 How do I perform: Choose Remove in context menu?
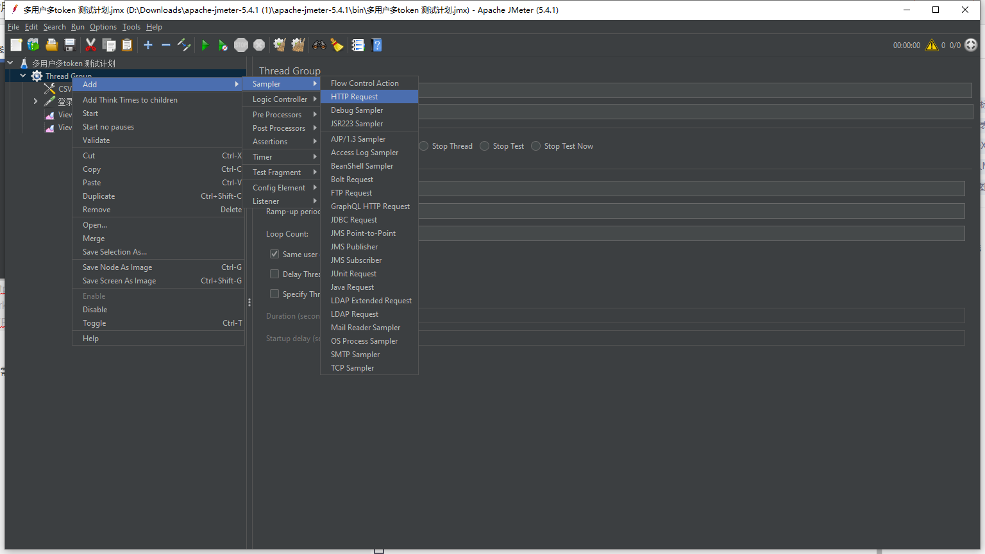[158, 210]
